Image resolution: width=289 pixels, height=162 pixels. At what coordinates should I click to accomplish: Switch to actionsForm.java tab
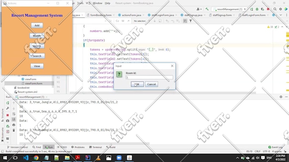click(131, 15)
